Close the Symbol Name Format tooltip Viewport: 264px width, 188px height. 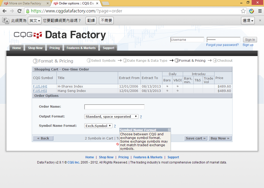pos(169,130)
